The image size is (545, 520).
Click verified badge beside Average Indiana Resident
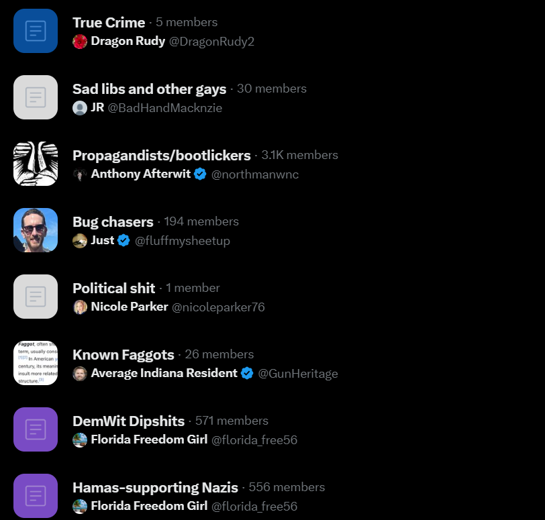247,373
